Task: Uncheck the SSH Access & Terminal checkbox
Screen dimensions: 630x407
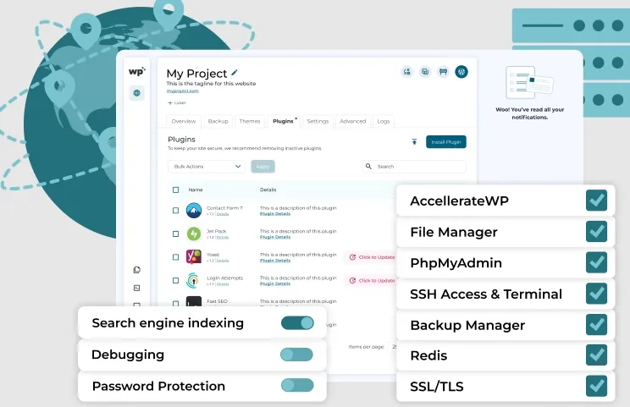Action: pos(596,293)
